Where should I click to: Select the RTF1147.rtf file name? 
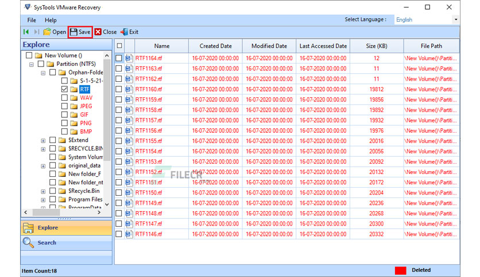coord(149,224)
